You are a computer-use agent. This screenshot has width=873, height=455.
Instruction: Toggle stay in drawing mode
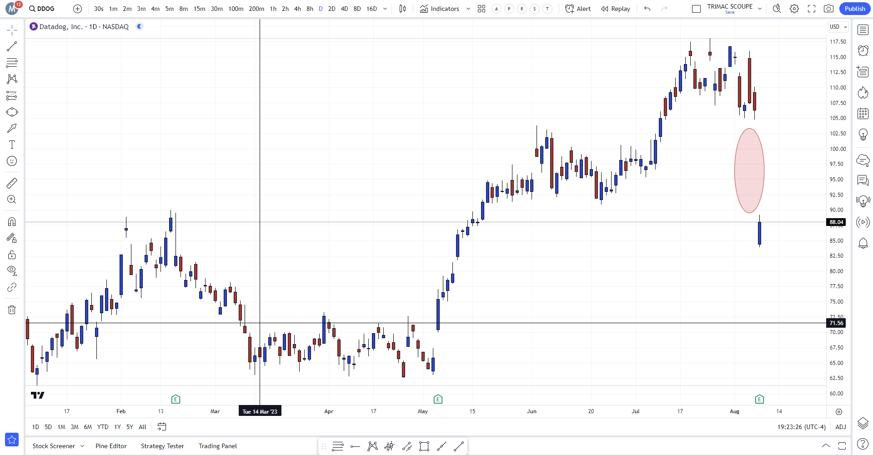click(12, 238)
